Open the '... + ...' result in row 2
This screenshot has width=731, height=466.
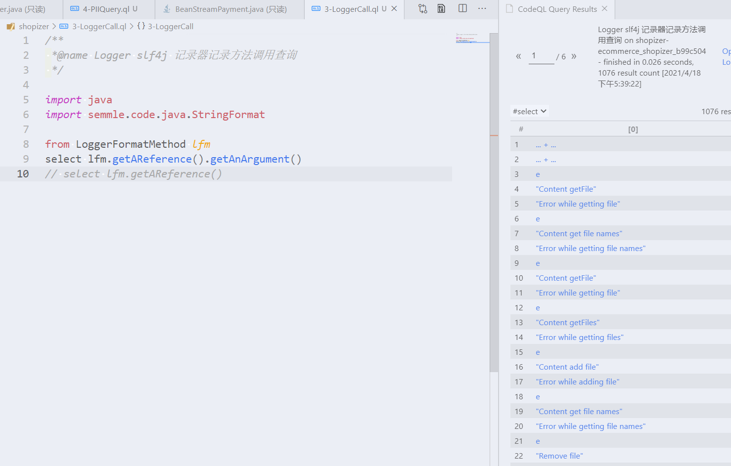point(546,160)
